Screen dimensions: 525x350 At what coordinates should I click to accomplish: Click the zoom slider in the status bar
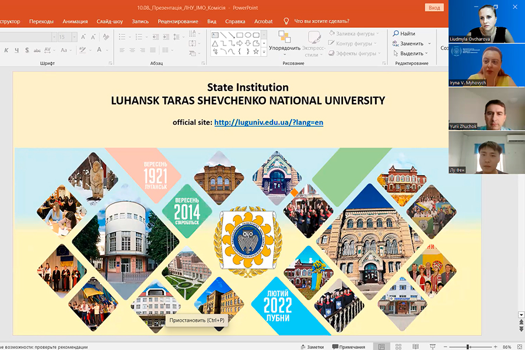coord(467,346)
